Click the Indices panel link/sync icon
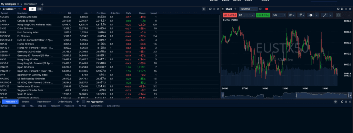 pos(204,9)
